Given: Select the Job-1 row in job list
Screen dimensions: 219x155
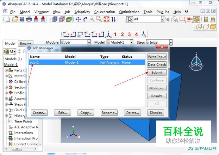Looking at the screenshot, I should [87, 62].
